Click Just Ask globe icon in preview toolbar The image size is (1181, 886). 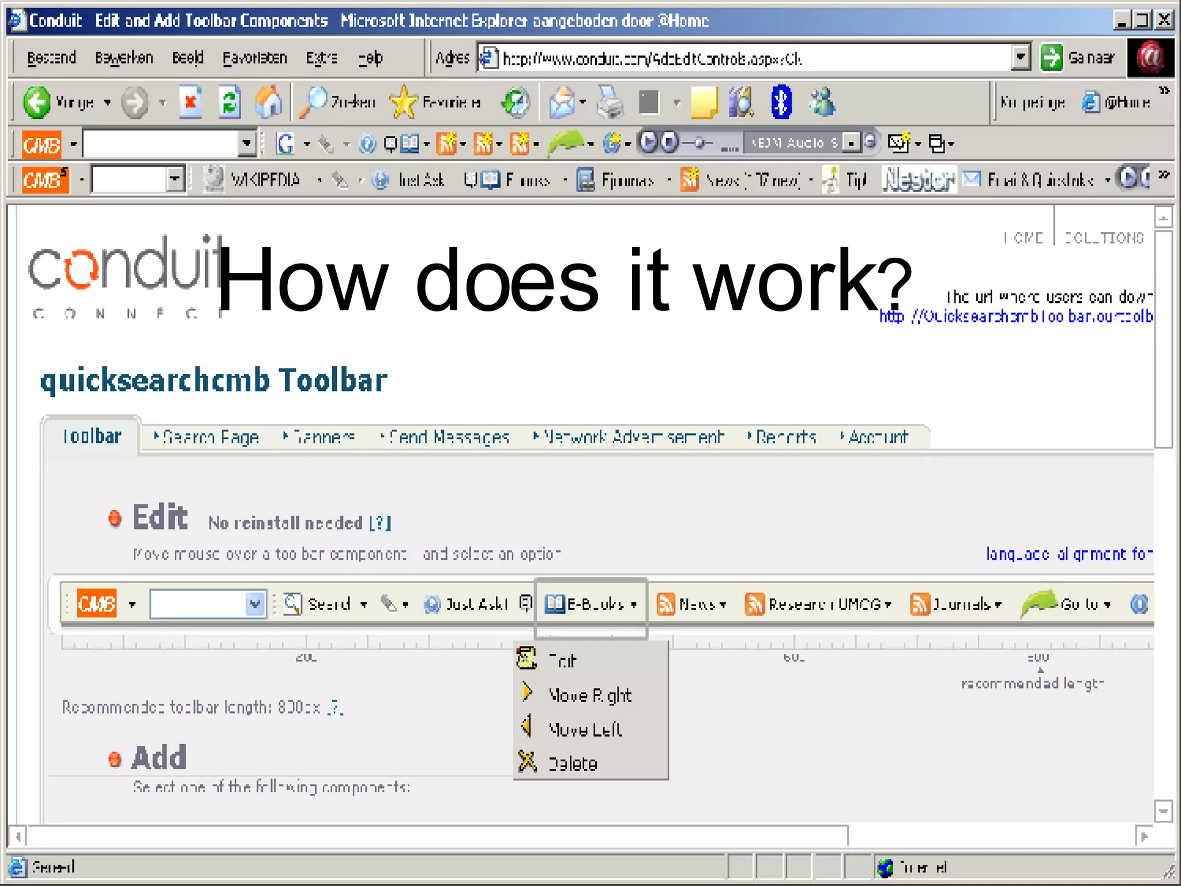click(432, 604)
